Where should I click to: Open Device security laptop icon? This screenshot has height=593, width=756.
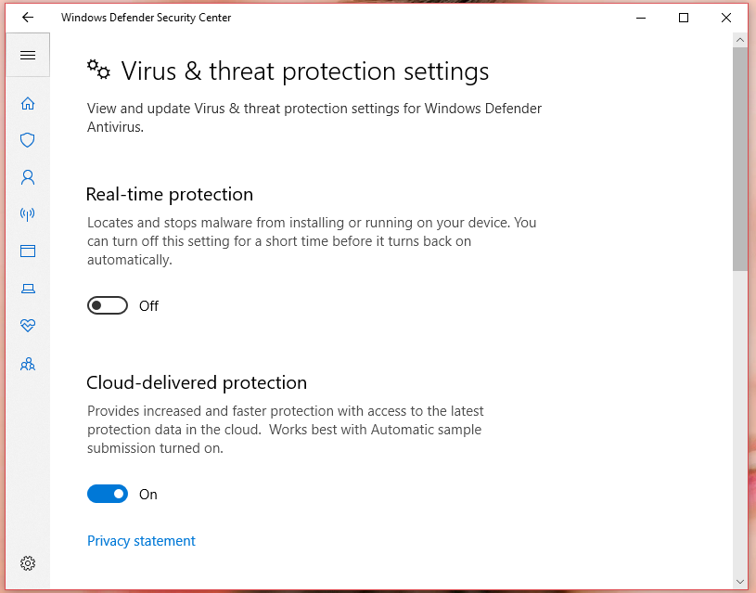[27, 289]
